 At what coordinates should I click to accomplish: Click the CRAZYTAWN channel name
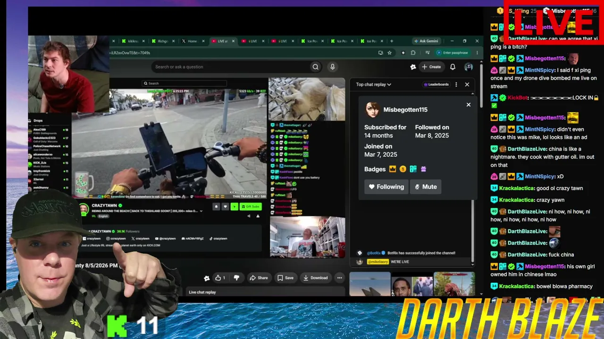[x=104, y=206]
